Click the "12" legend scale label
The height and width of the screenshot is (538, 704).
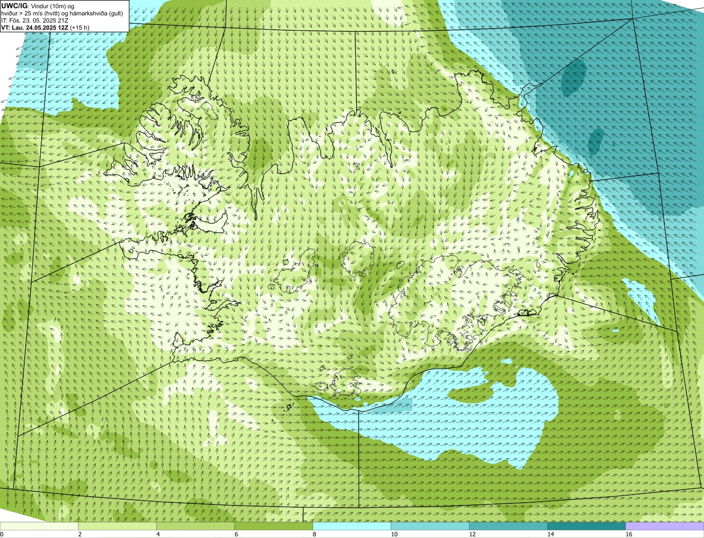coord(472,534)
